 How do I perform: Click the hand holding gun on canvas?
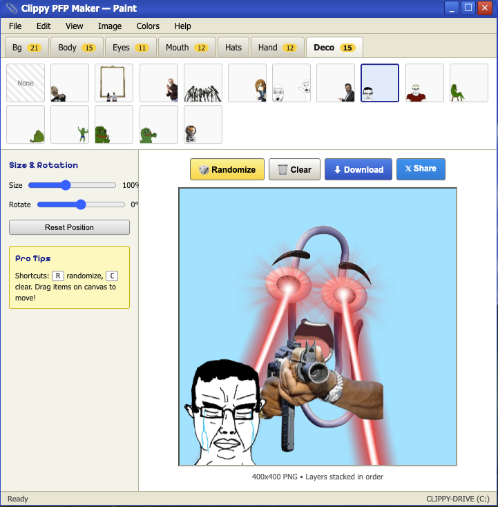click(322, 385)
